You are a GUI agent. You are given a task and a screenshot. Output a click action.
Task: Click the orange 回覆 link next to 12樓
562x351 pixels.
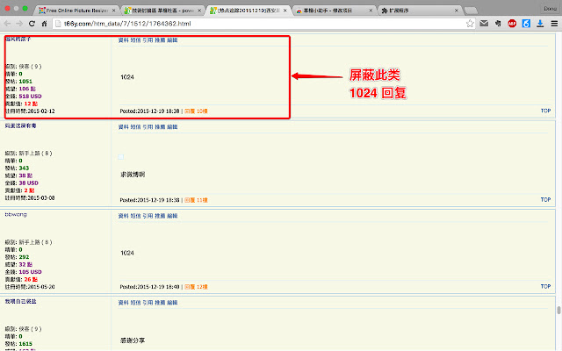(x=190, y=287)
